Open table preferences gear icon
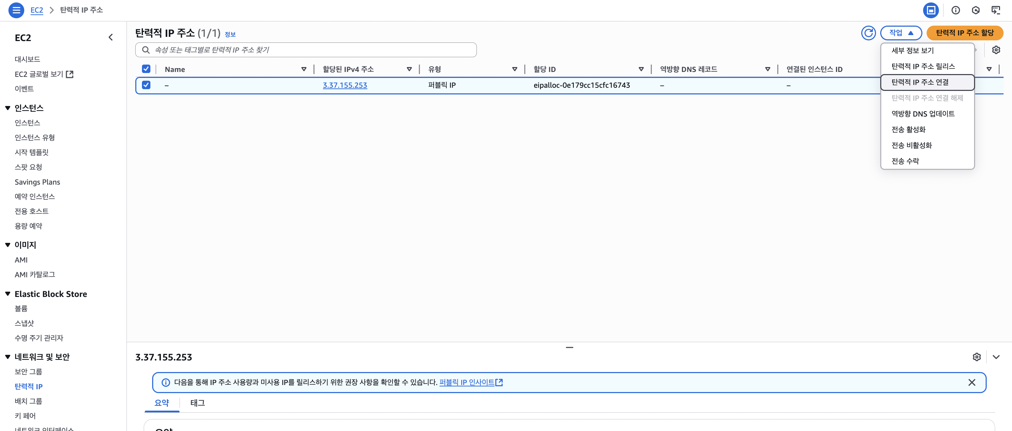 pyautogui.click(x=995, y=50)
